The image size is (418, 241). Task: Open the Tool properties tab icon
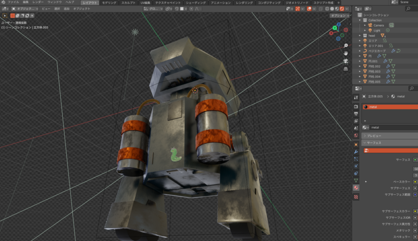pos(356,97)
